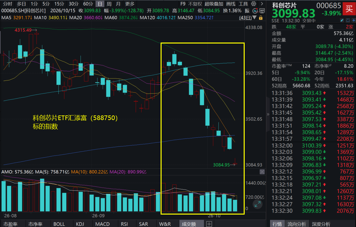Add 科创芯片 to watchlist with plus icon
This screenshot has height=227, width=356.
[x=353, y=21]
